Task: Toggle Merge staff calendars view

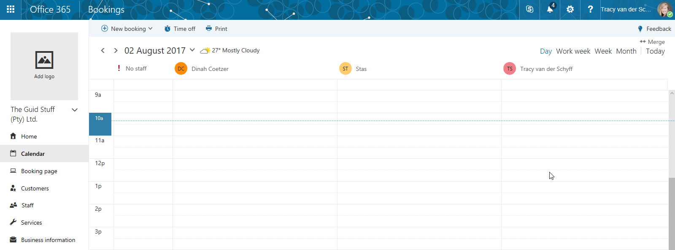Action: (x=652, y=42)
